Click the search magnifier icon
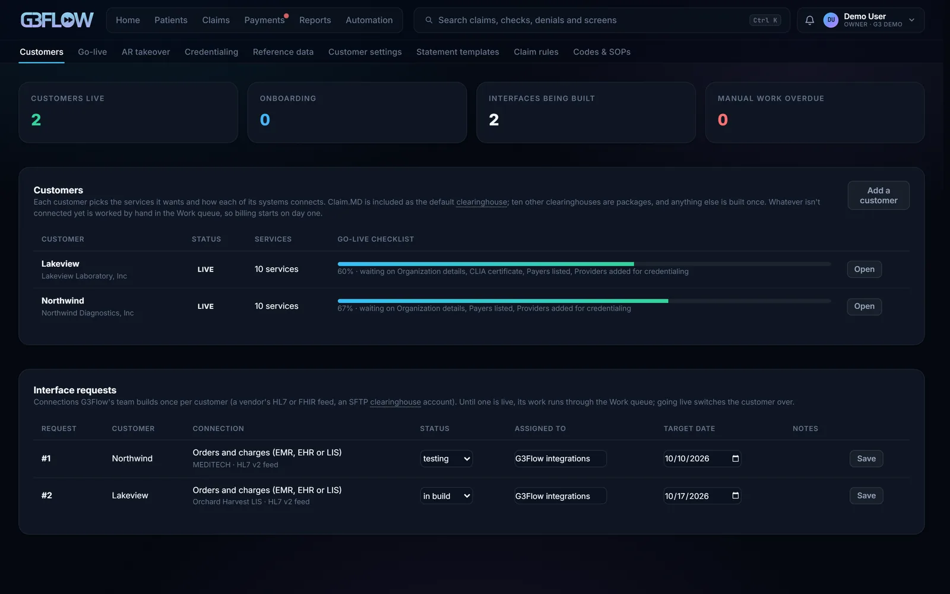 tap(429, 20)
